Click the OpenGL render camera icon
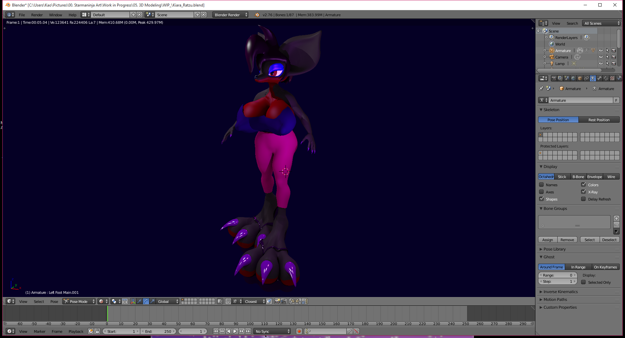Screen dimensions: 625x338 tap(277, 301)
